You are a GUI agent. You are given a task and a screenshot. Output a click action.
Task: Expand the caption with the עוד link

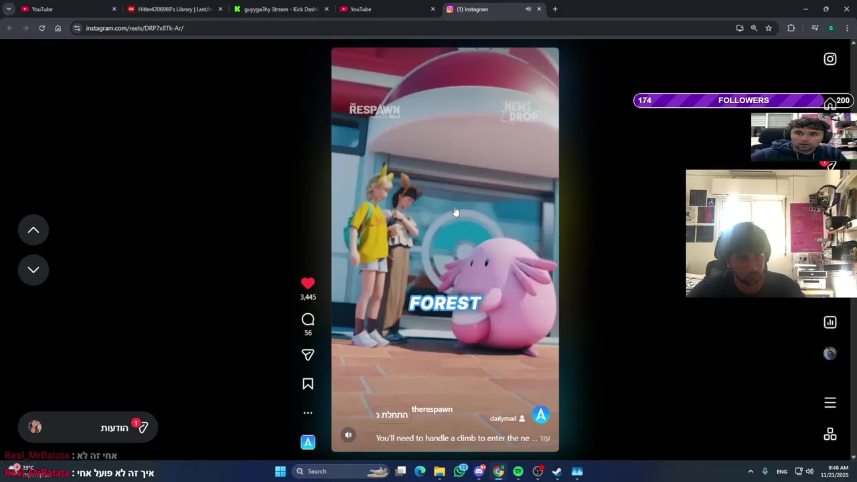[x=545, y=438]
